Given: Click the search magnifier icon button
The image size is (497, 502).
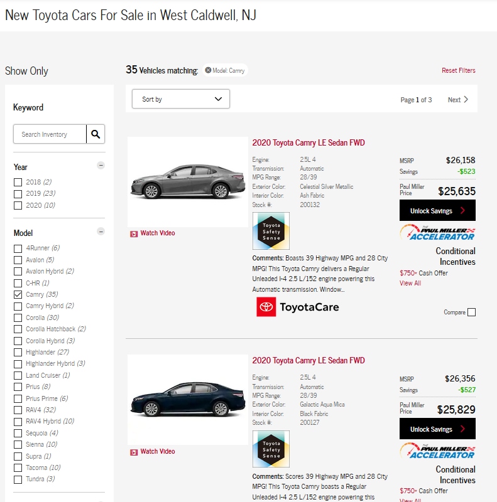Looking at the screenshot, I should [96, 134].
